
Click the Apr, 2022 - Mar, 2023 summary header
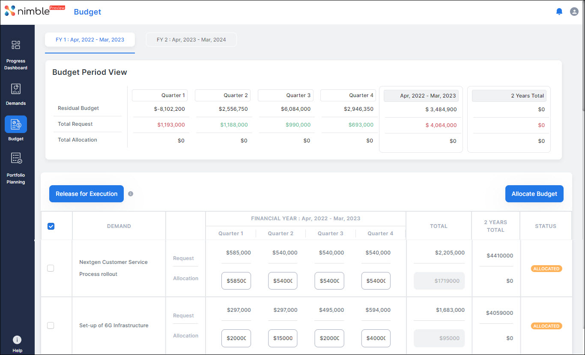[421, 96]
